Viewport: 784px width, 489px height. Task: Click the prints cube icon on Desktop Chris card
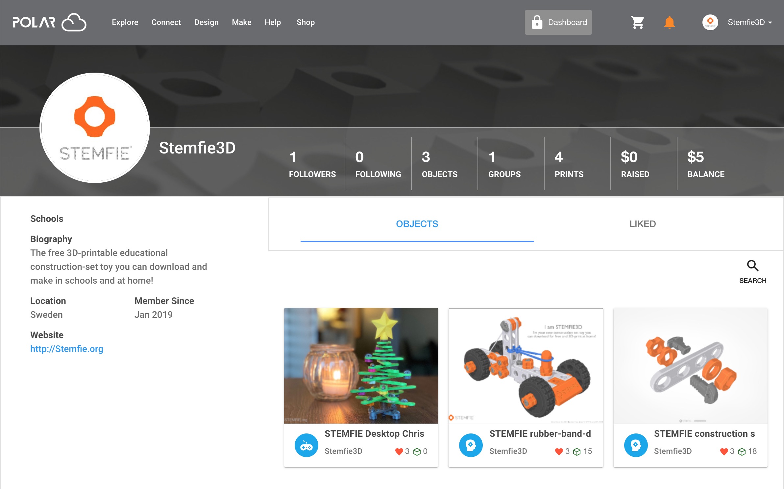417,452
